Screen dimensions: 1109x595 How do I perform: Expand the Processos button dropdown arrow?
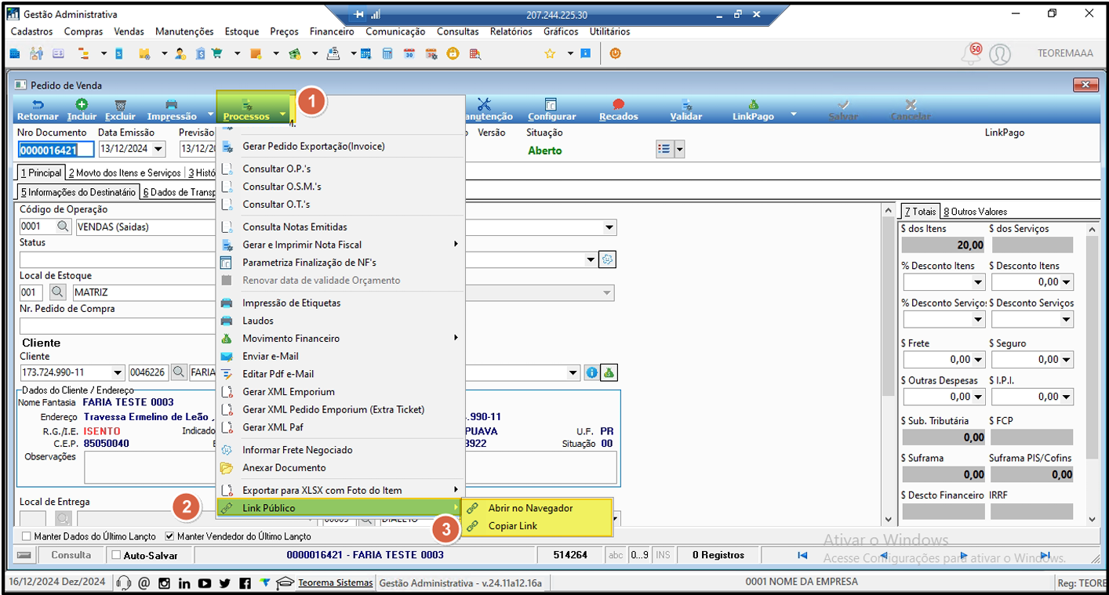coord(282,116)
